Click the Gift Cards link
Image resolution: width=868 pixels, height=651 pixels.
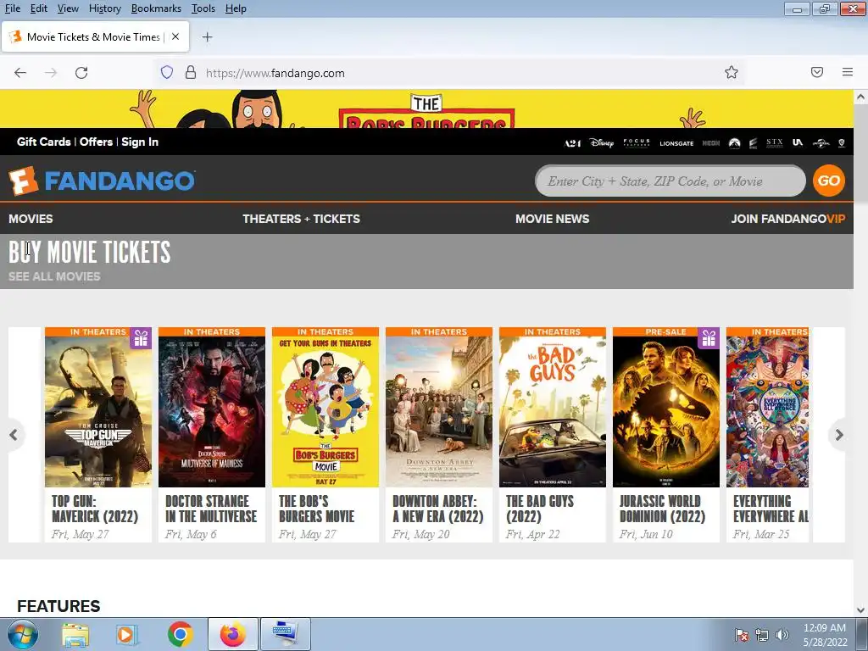[x=44, y=142]
